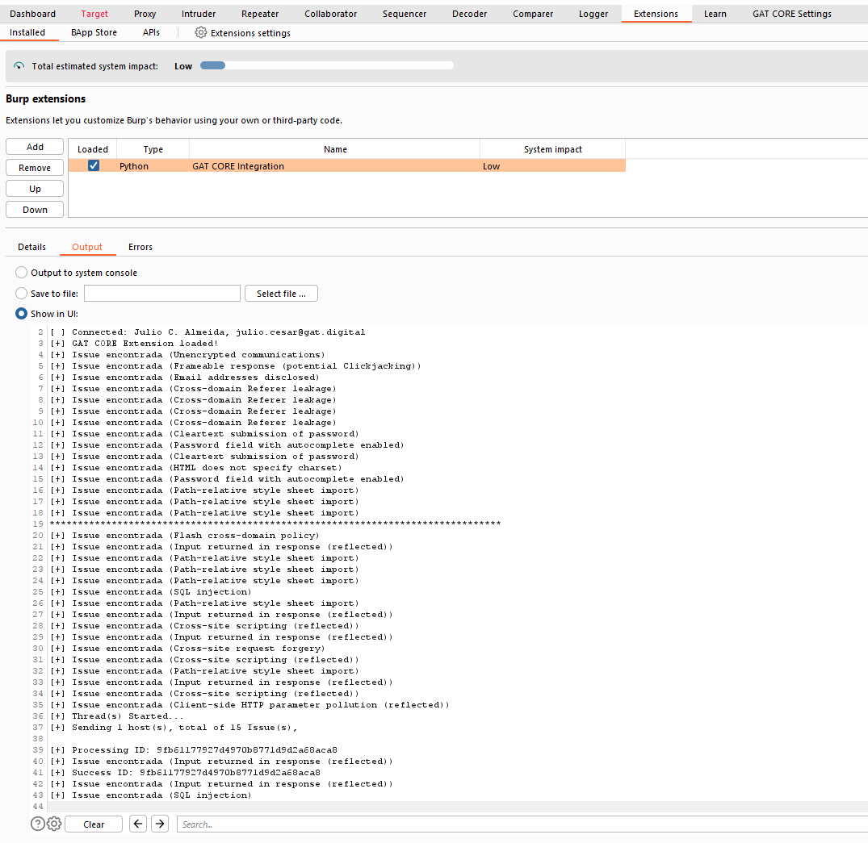
Task: Select Output to system console option
Action: (x=21, y=272)
